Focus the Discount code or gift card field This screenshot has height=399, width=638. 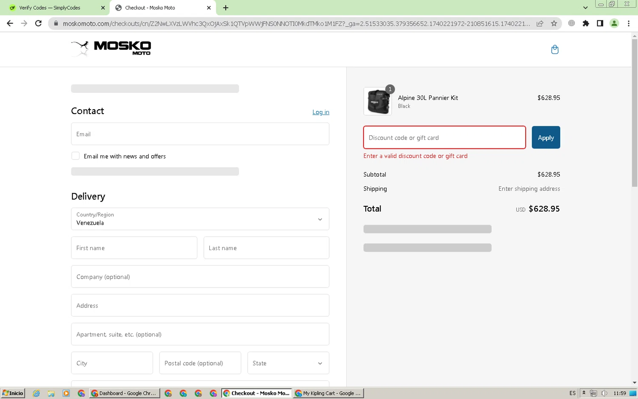pyautogui.click(x=444, y=137)
